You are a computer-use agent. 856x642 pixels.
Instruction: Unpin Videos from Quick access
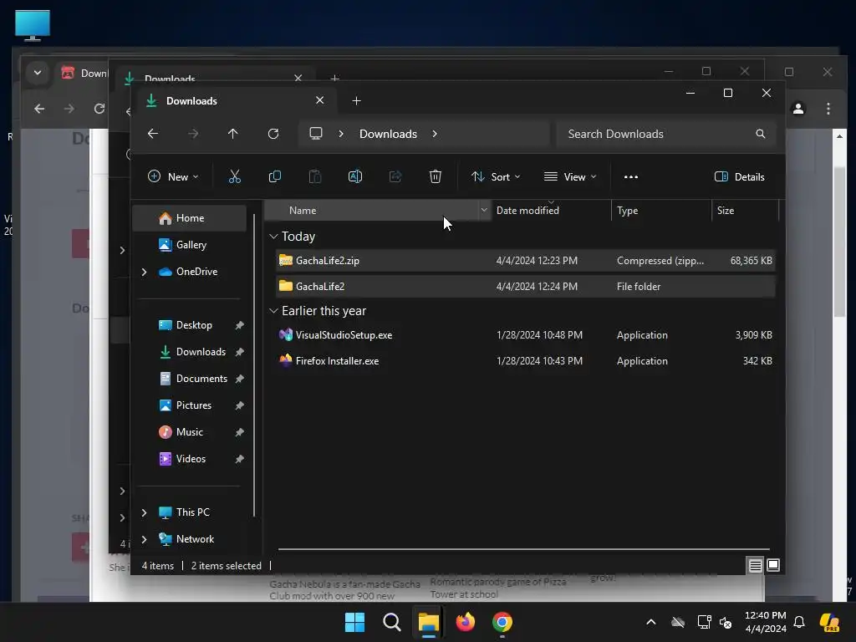point(239,459)
